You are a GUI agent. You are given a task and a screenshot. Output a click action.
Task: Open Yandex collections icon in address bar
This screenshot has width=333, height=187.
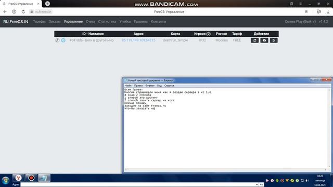[x=319, y=11]
